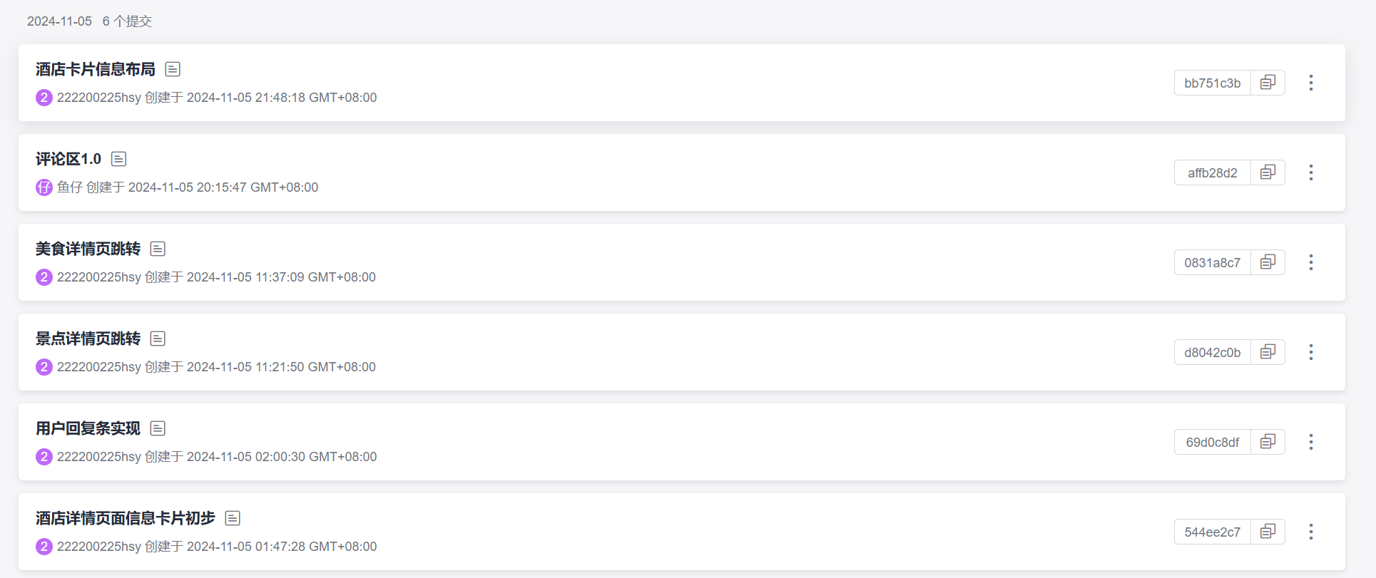Open three-dot menu for commit affb28d2

[x=1310, y=172]
